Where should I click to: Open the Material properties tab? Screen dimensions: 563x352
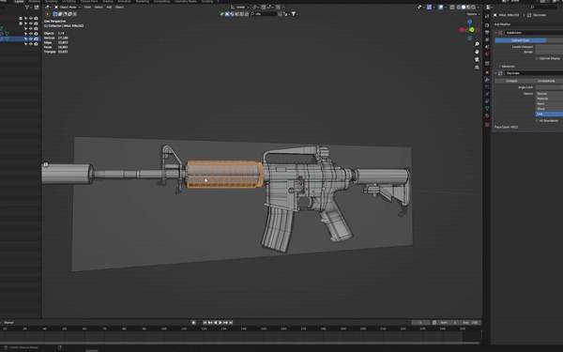[x=487, y=115]
